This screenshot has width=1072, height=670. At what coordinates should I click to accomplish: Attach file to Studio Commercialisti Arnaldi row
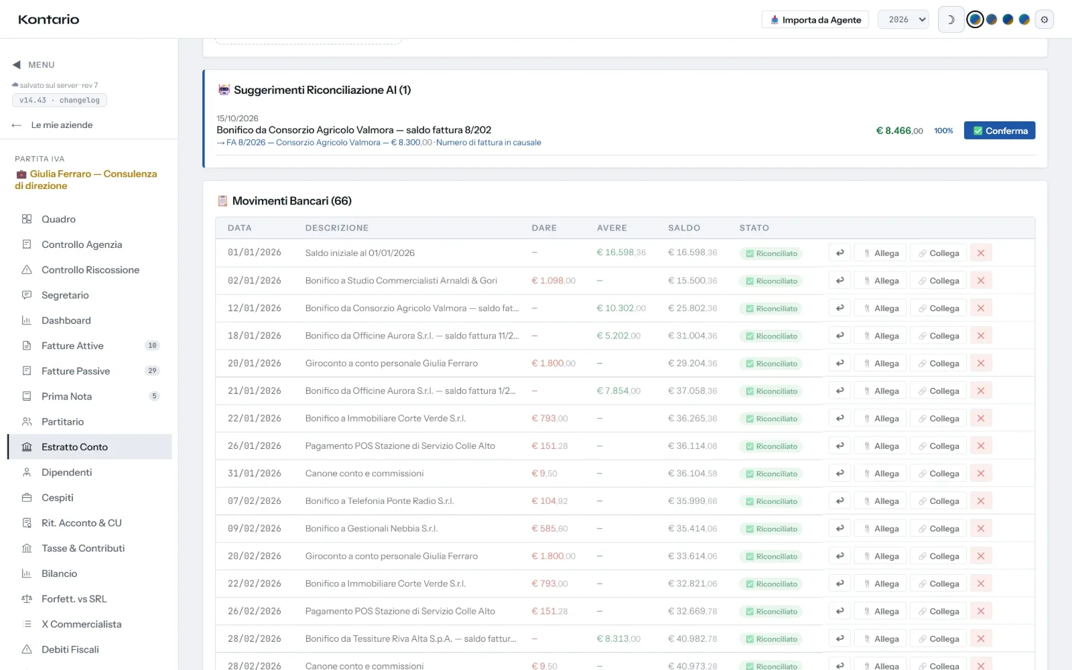click(880, 281)
